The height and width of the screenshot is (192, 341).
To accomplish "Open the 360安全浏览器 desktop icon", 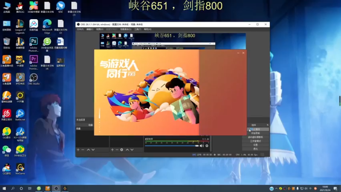I will point(47,44).
